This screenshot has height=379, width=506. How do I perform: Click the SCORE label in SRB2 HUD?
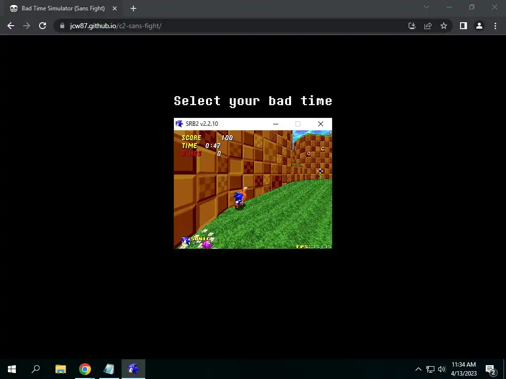pos(191,138)
